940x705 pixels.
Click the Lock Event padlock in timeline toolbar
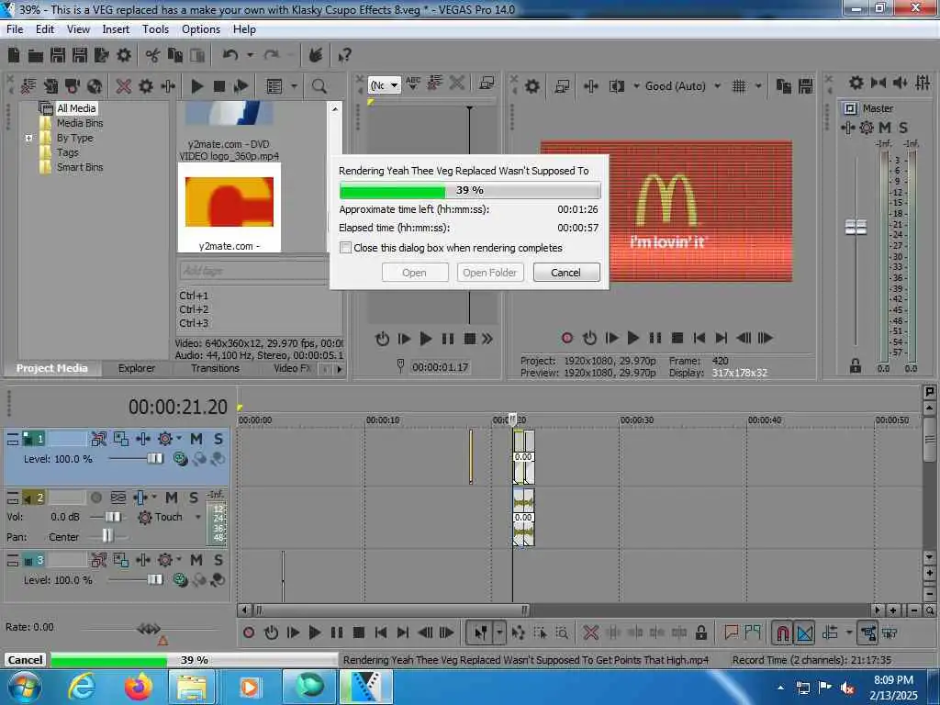point(700,632)
